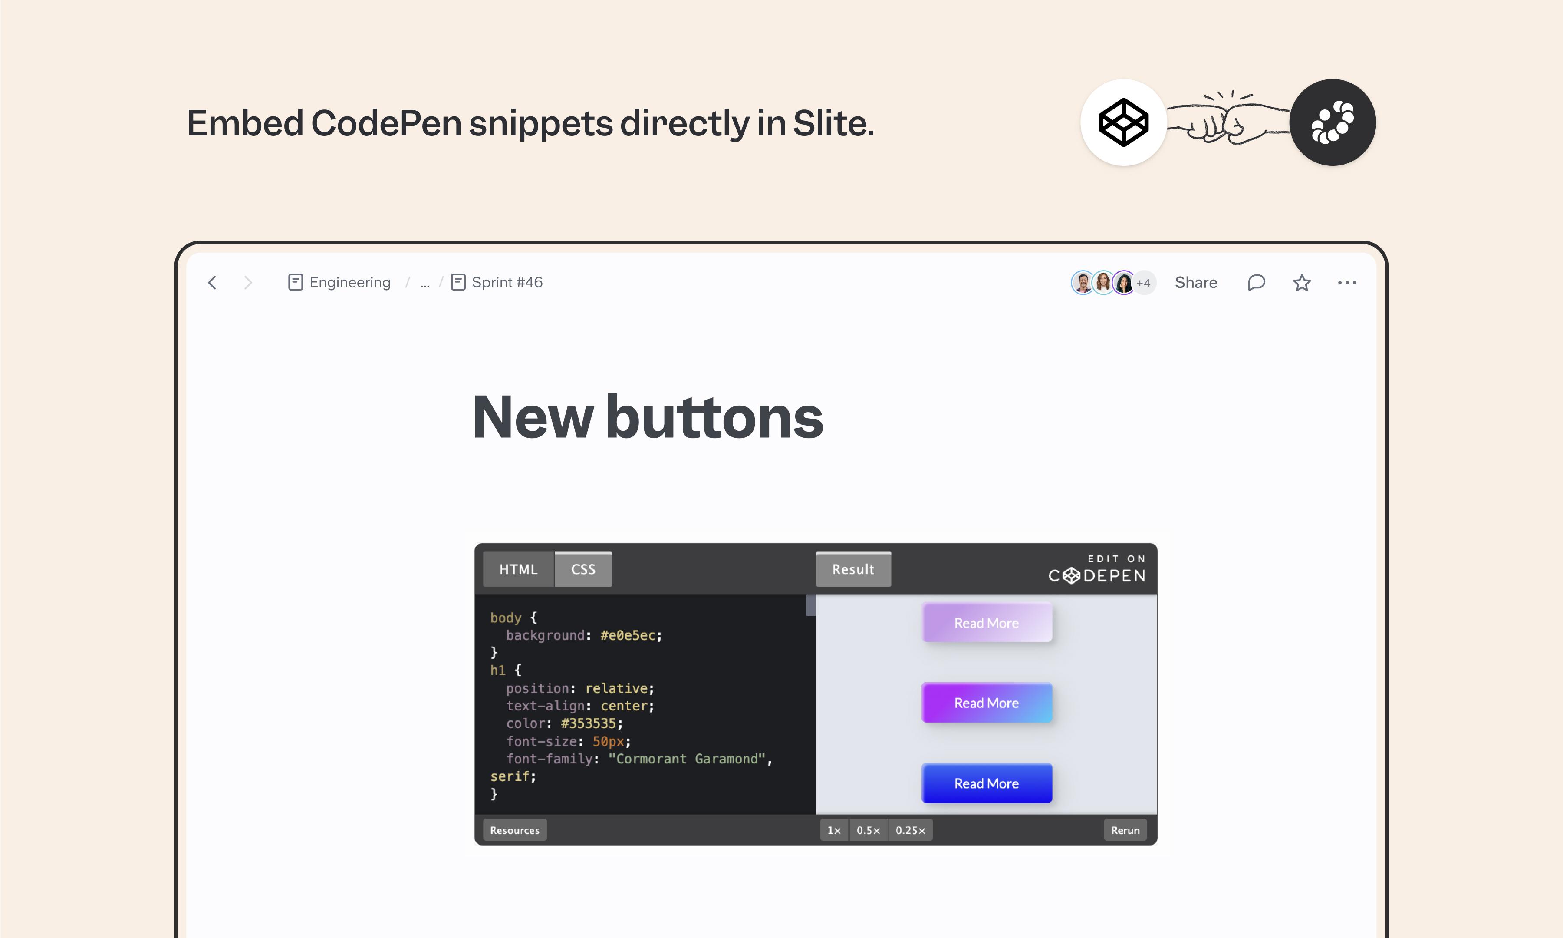
Task: Open the comments bubble icon
Action: pyautogui.click(x=1257, y=283)
